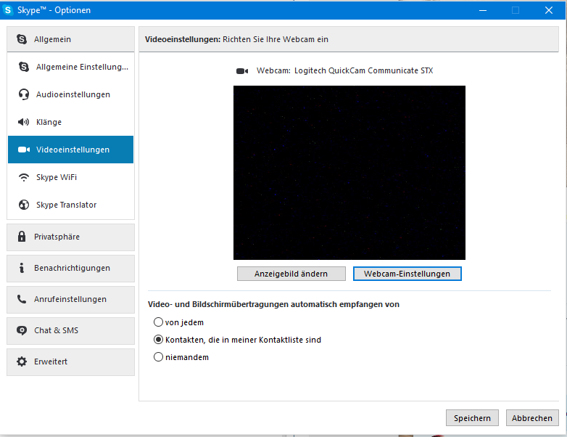Click the 'Video- und Bildschirmübertragungen automatisch empfangen von' label

tap(273, 304)
